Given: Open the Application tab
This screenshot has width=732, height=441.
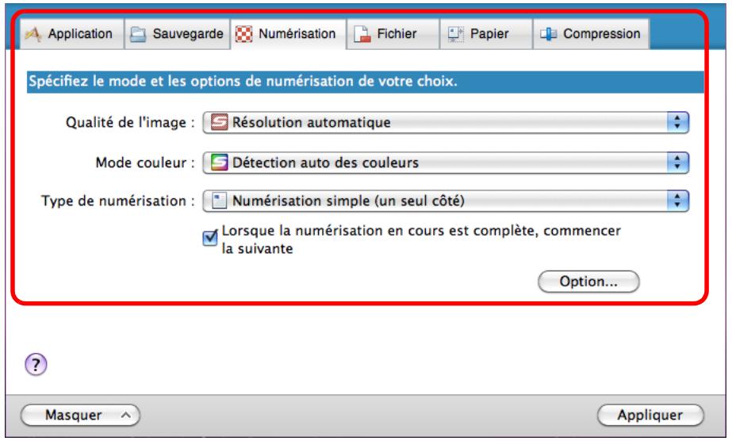Looking at the screenshot, I should [x=72, y=33].
